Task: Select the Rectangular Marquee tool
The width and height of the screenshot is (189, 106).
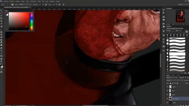Action: click(1, 13)
